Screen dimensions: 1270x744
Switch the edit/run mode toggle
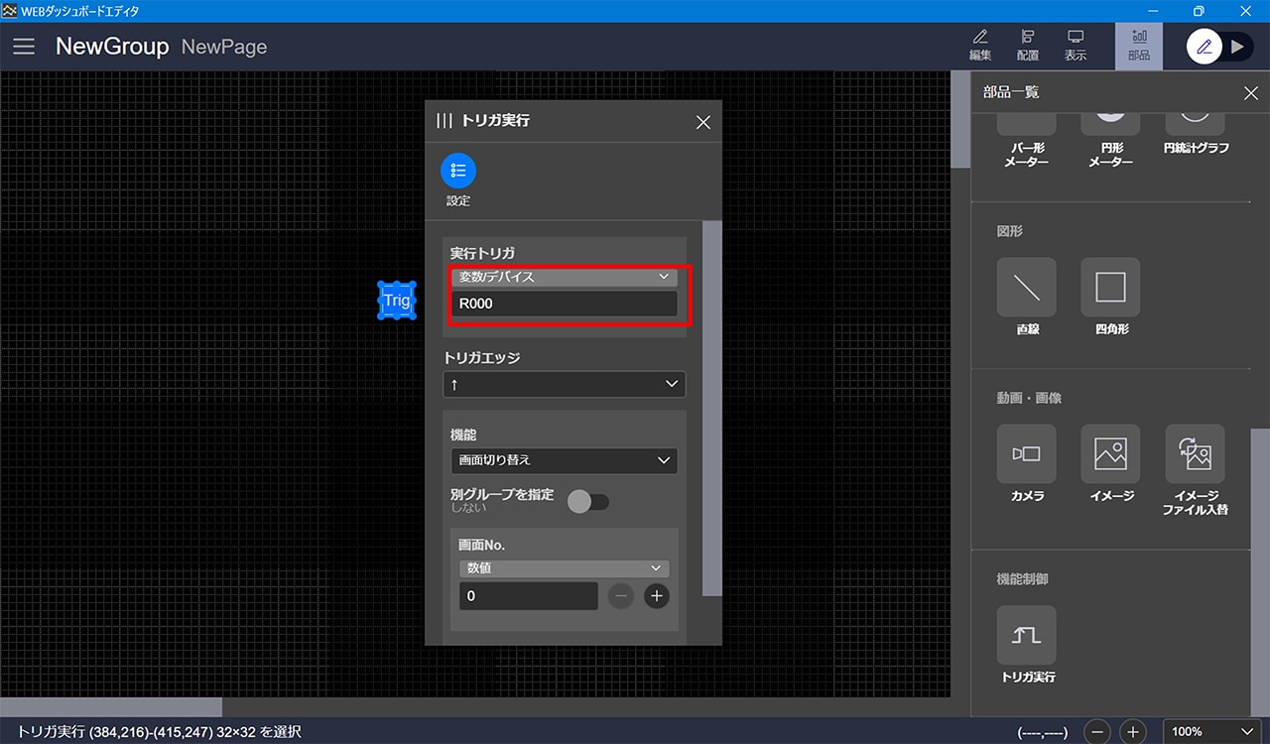1220,47
